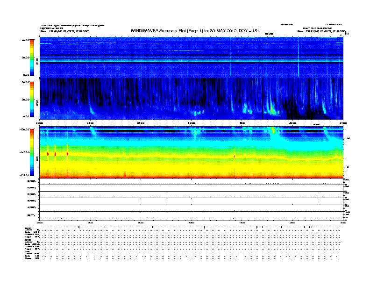Click the RAD2 spectrogram panel
Image resolution: width=370 pixels, height=286 pixels.
click(192, 57)
